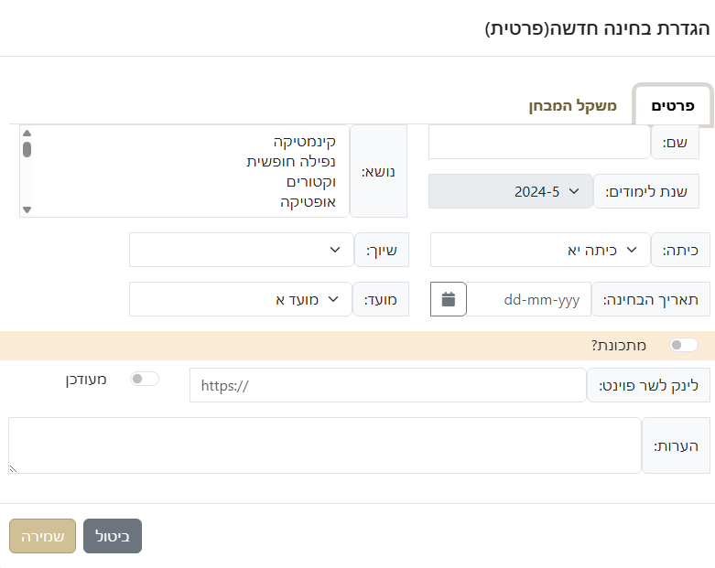The height and width of the screenshot is (568, 715).
Task: Click the topic list scroll down arrow
Action: point(27,209)
